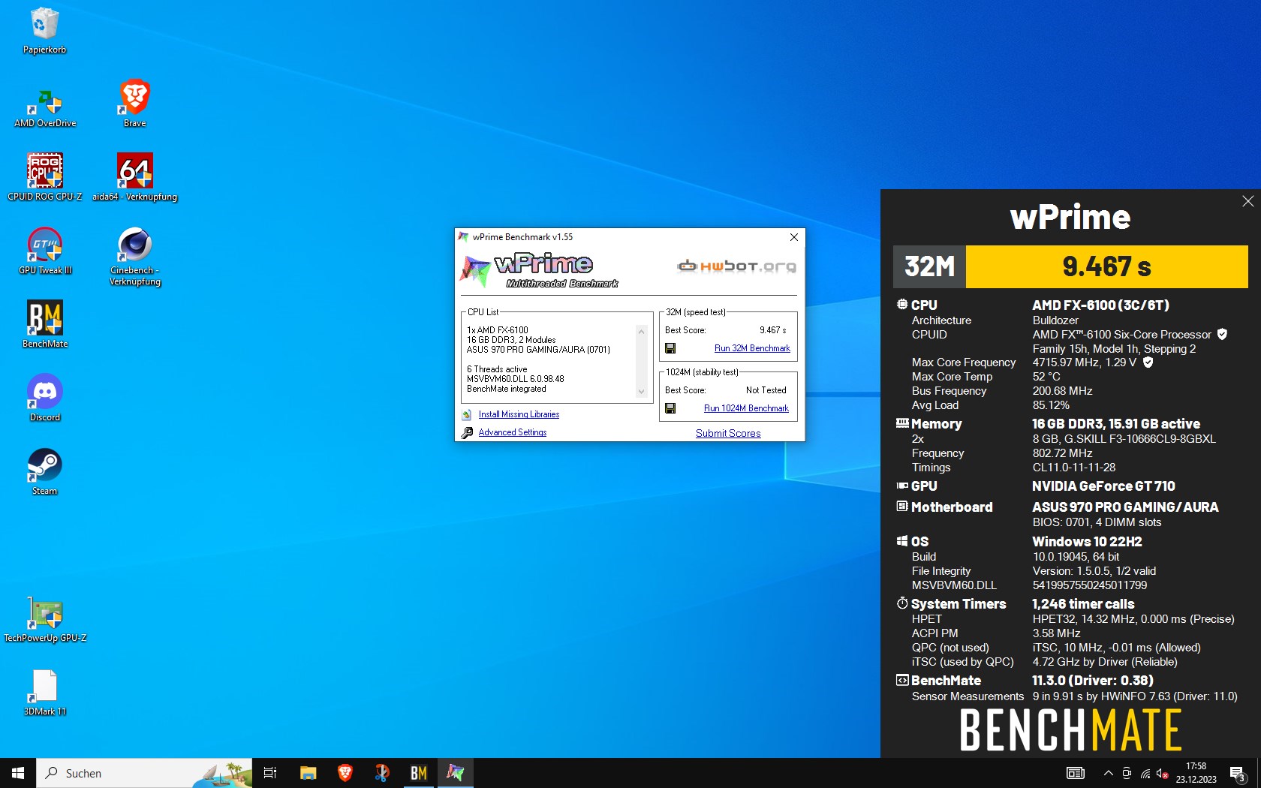Open network status tray icon
This screenshot has width=1261, height=788.
[1145, 773]
